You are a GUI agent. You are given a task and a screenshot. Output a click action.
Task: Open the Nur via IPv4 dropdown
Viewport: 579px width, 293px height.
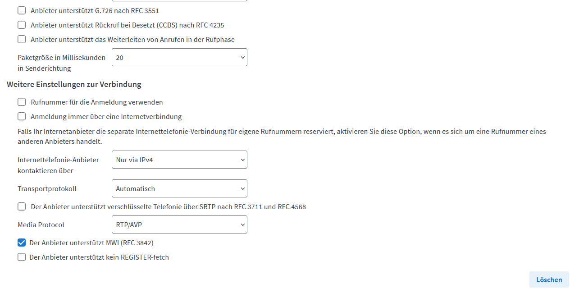click(x=179, y=160)
